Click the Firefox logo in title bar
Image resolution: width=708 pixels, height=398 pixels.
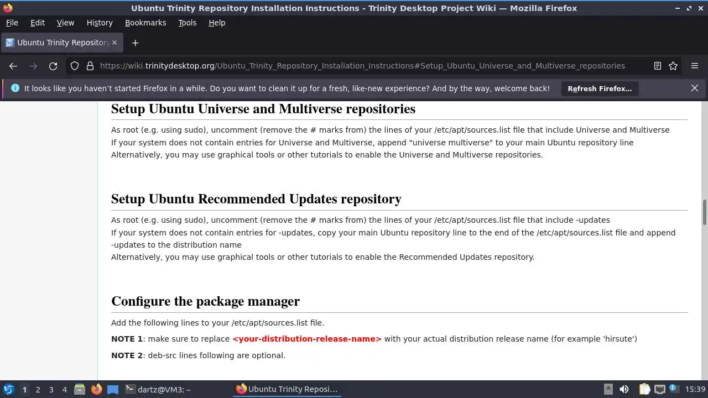pyautogui.click(x=8, y=8)
